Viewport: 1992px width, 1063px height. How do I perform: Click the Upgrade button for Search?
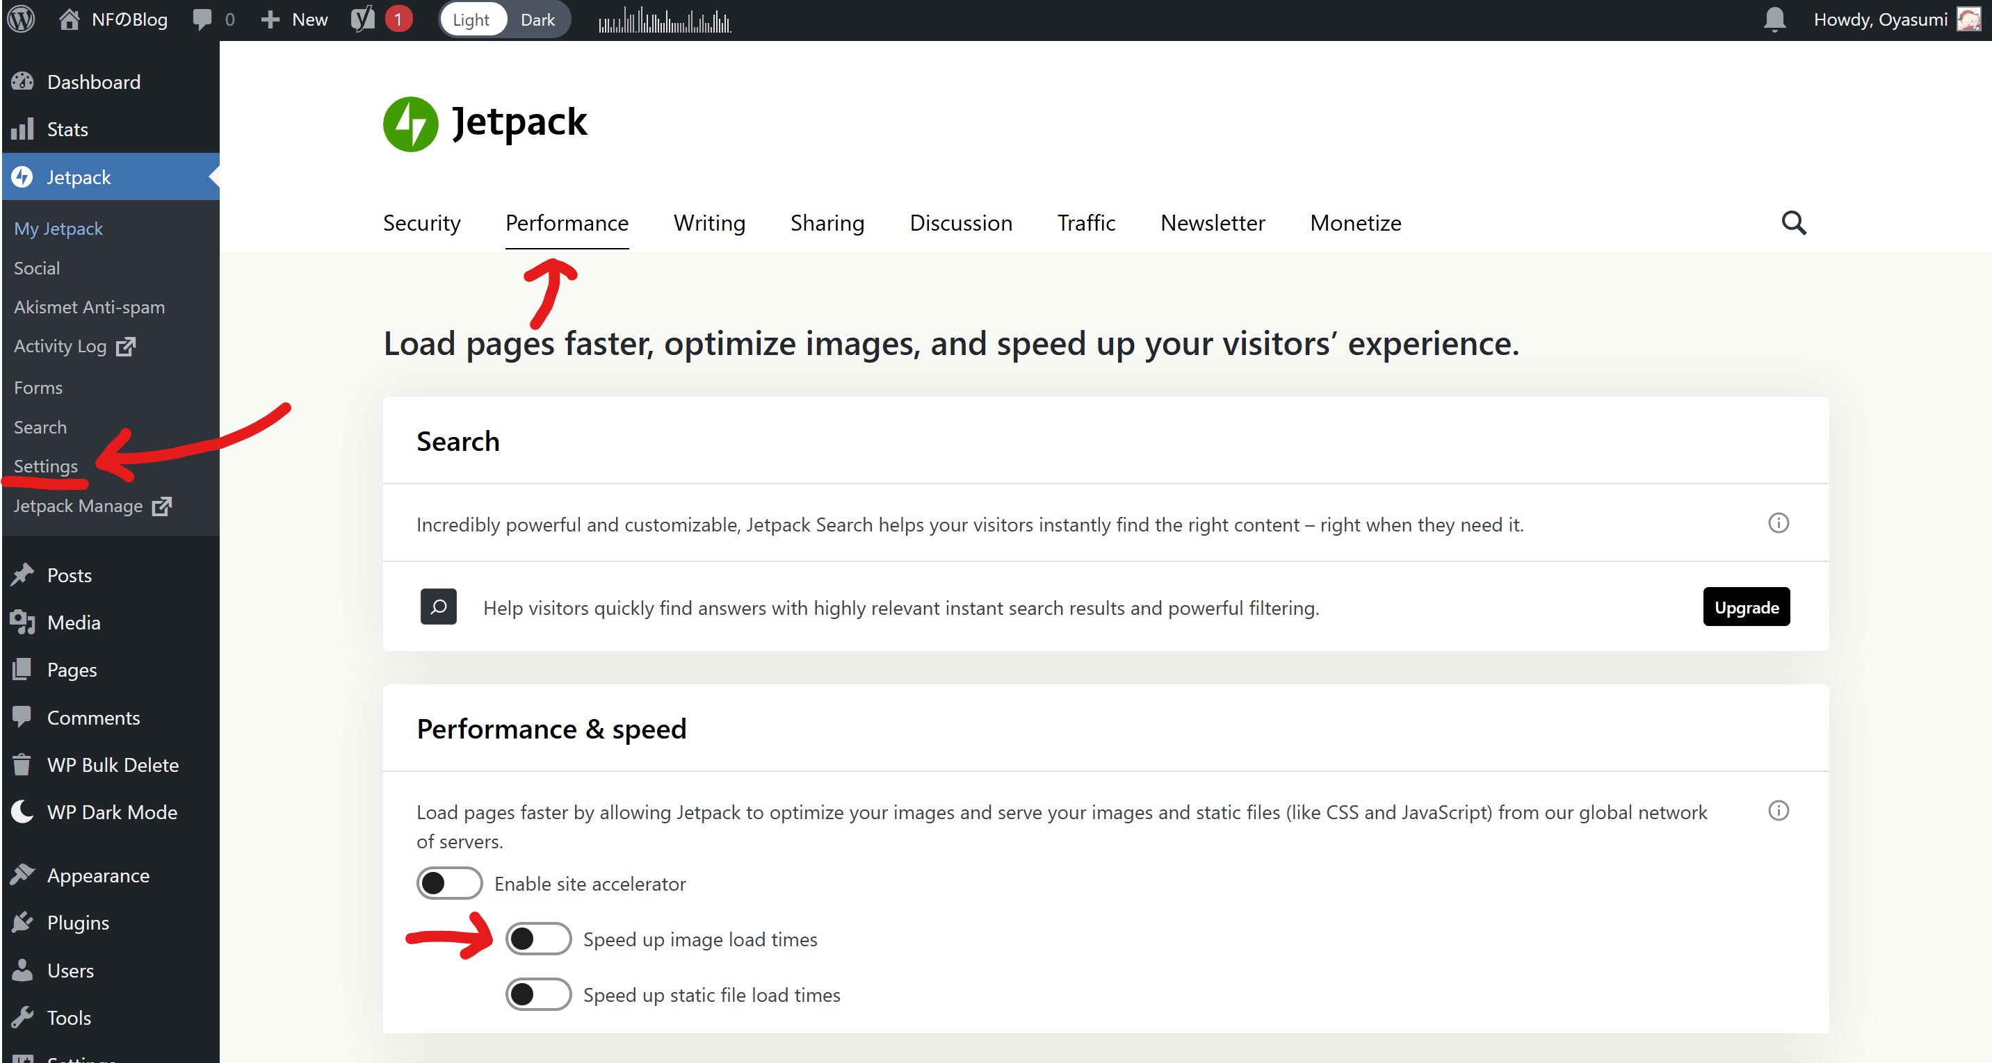pos(1745,608)
